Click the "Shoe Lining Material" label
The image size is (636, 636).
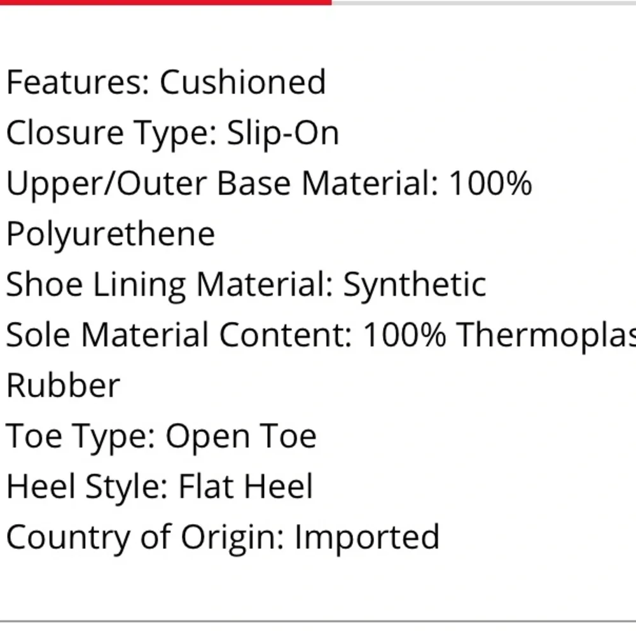[169, 284]
